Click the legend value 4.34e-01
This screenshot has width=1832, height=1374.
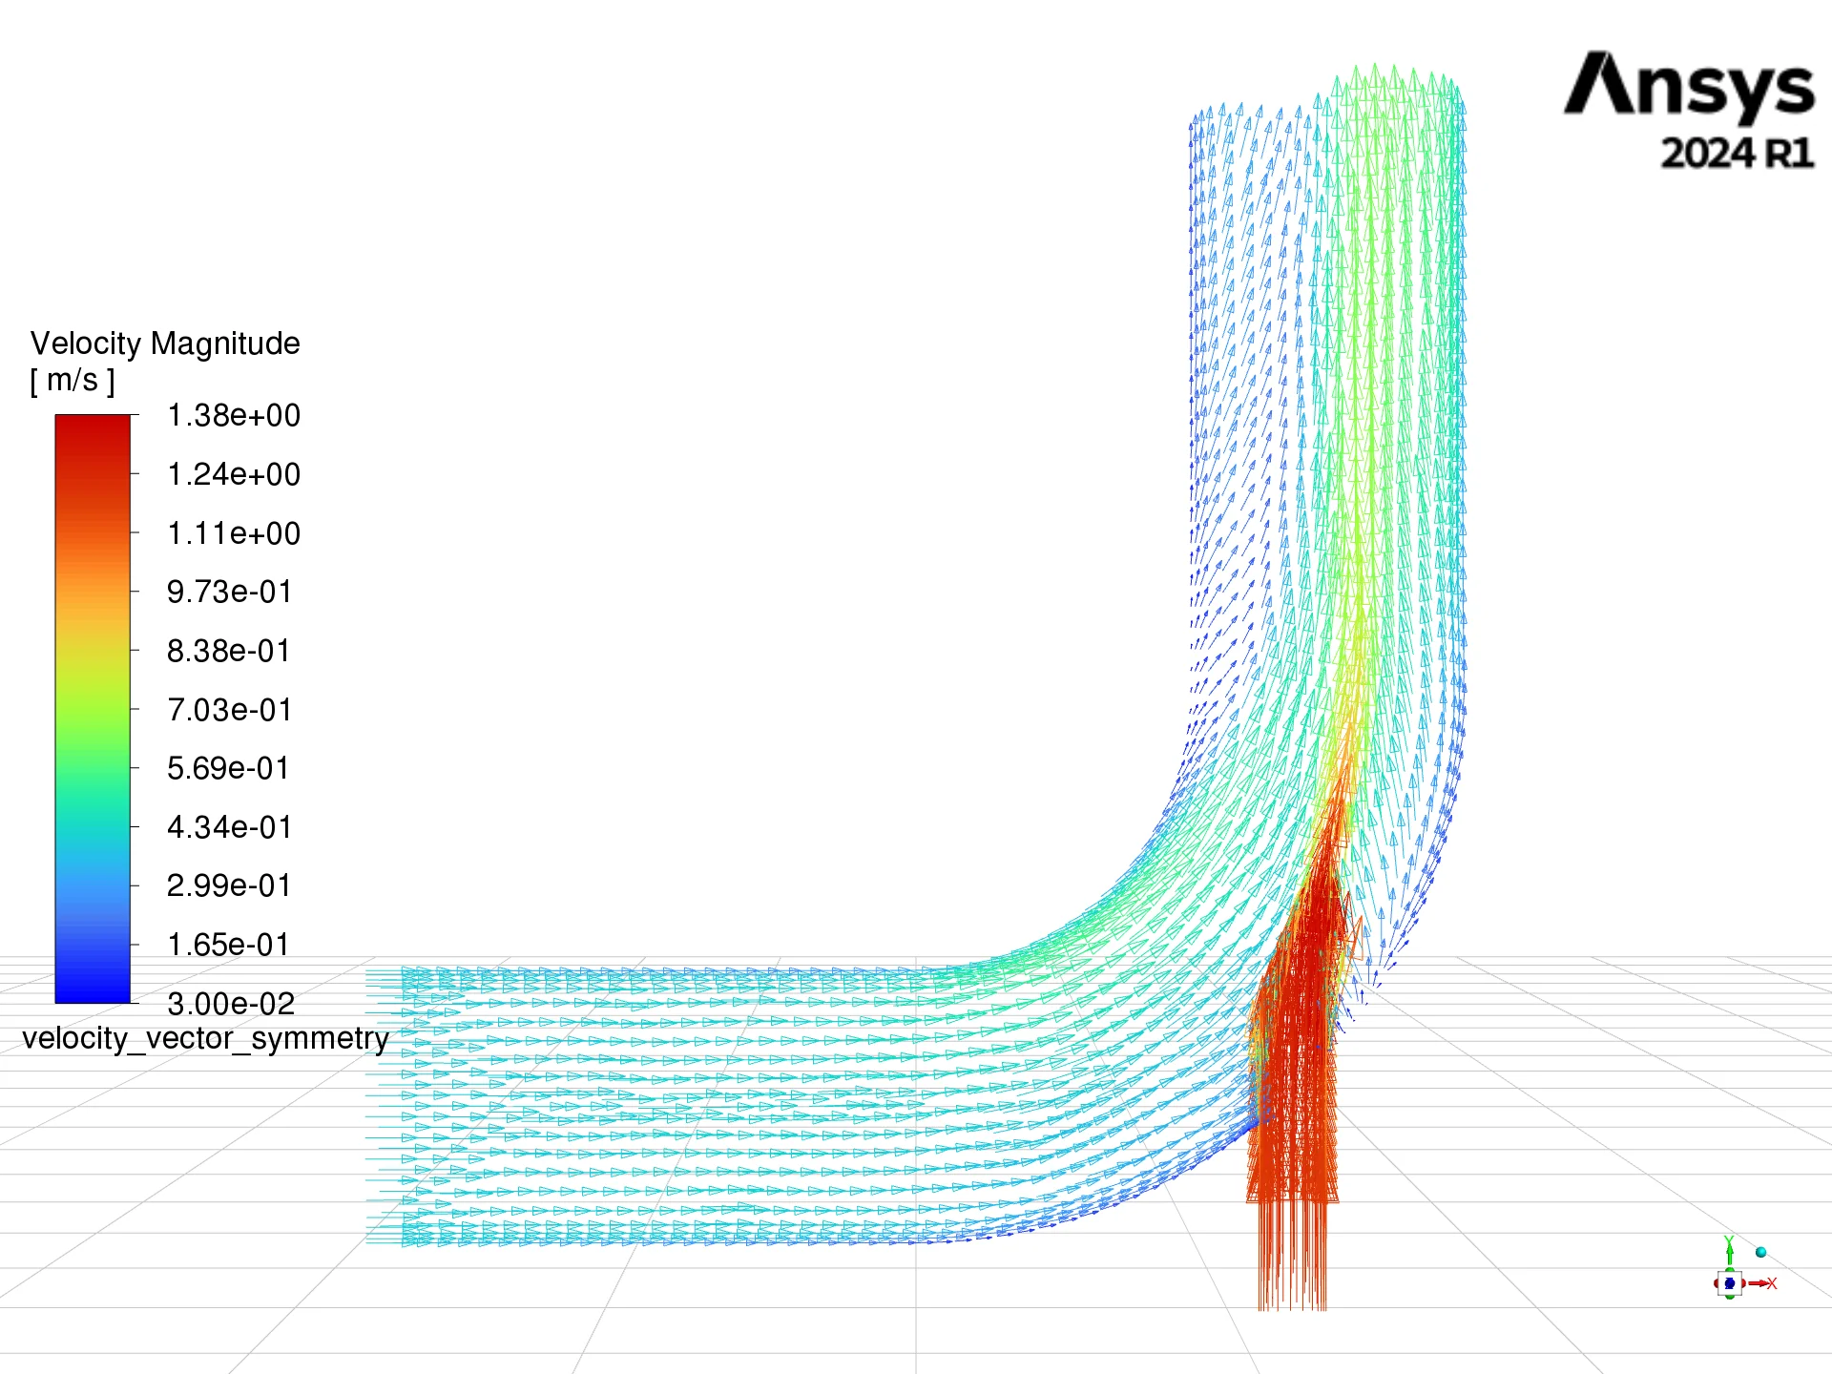click(x=229, y=827)
